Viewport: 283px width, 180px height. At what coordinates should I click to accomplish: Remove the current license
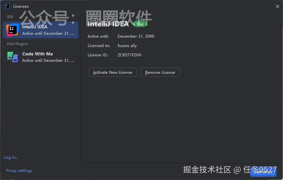(160, 72)
